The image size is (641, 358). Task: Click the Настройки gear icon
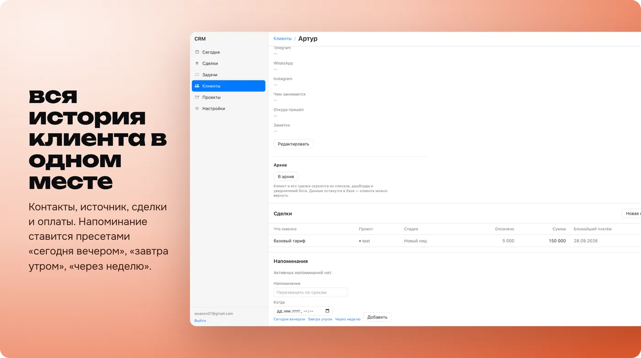point(197,108)
